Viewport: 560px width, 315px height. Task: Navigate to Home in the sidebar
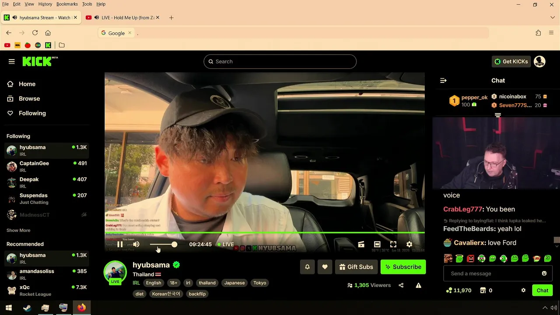tap(27, 84)
